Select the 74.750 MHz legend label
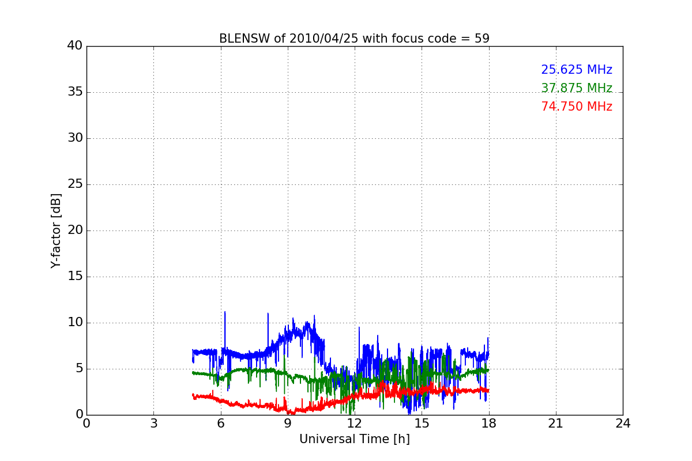The height and width of the screenshot is (461, 692). pos(577,107)
